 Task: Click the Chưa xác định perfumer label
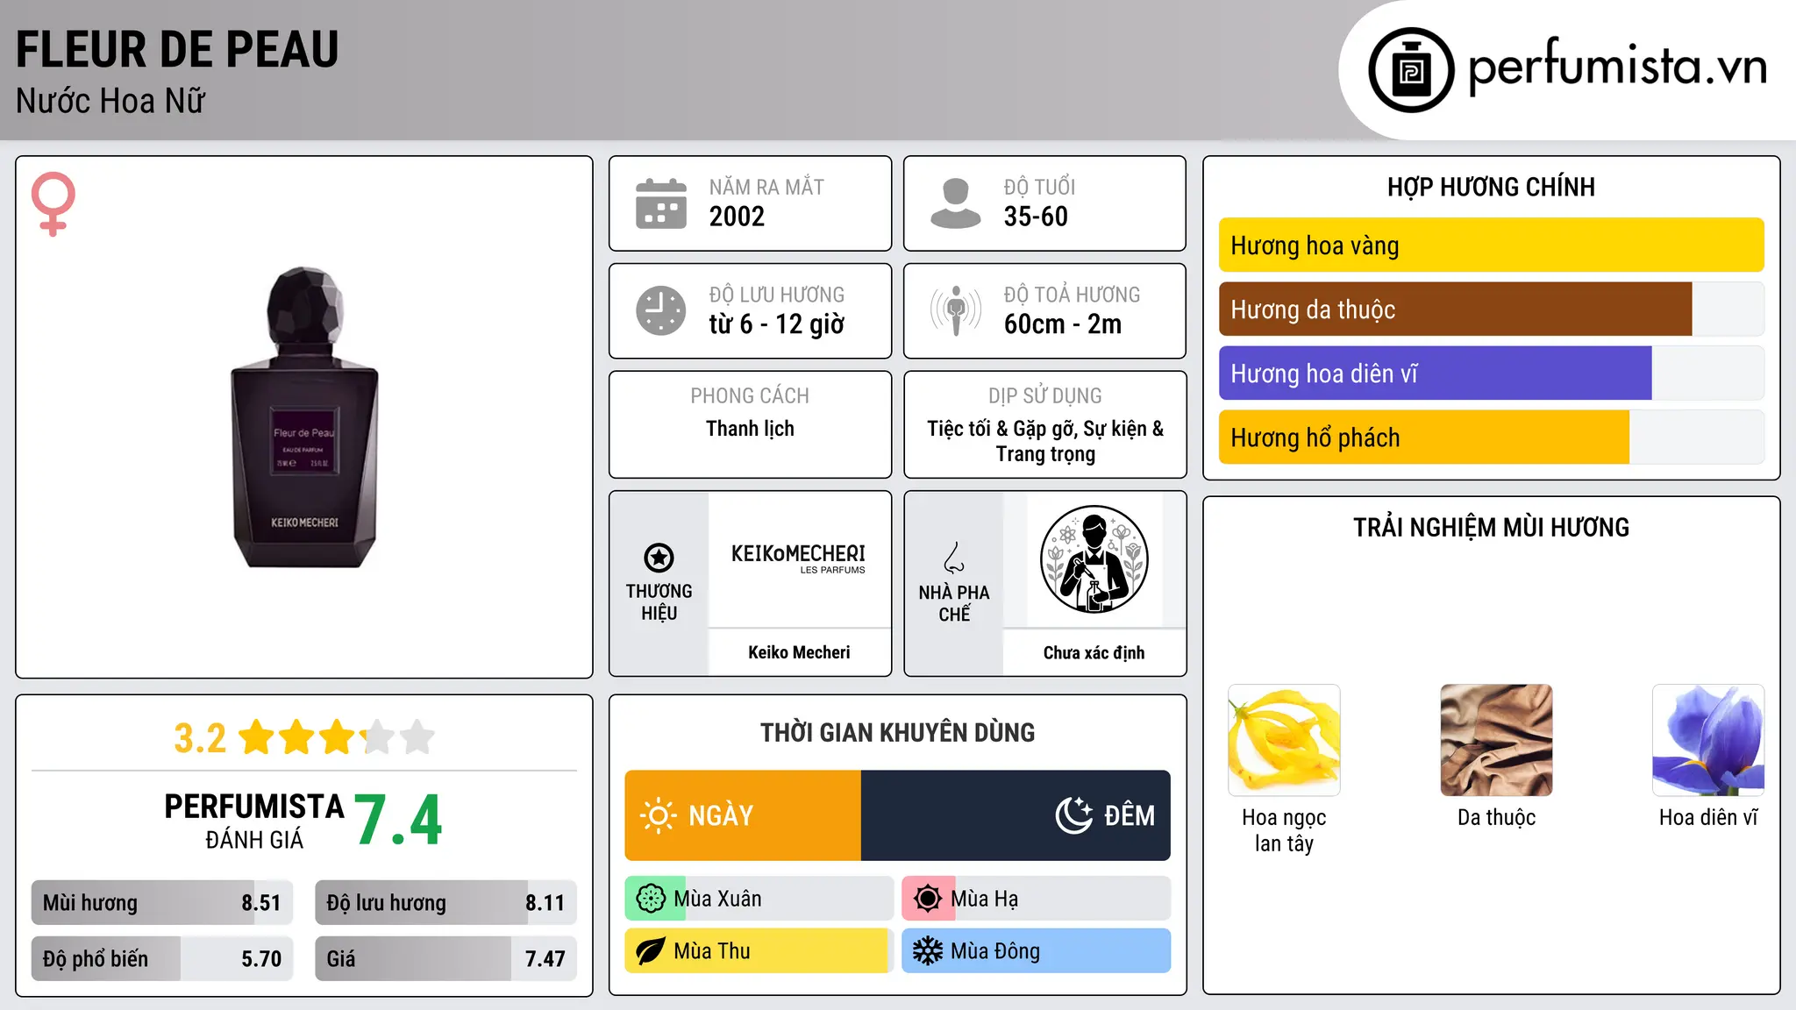pyautogui.click(x=1094, y=652)
